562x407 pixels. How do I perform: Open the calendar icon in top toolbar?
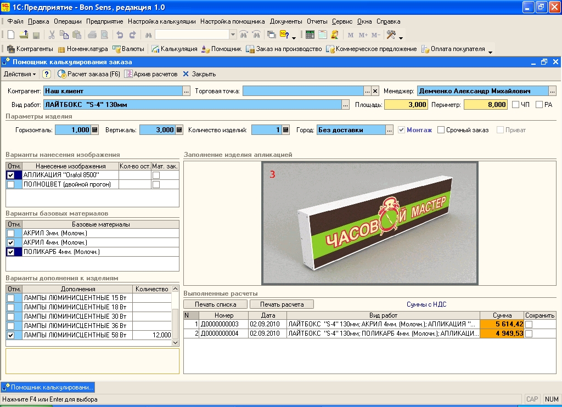pos(322,35)
